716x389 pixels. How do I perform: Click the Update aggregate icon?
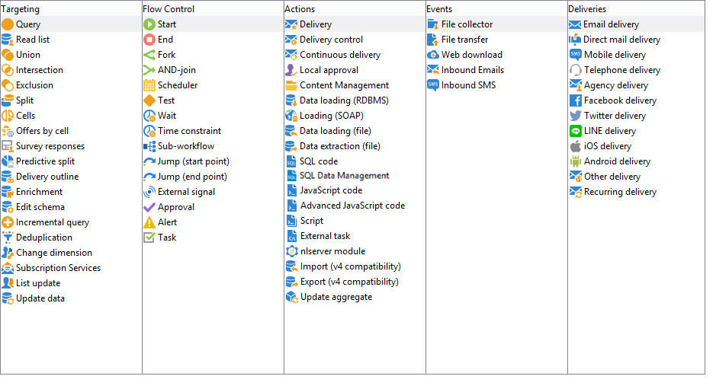[x=291, y=297]
